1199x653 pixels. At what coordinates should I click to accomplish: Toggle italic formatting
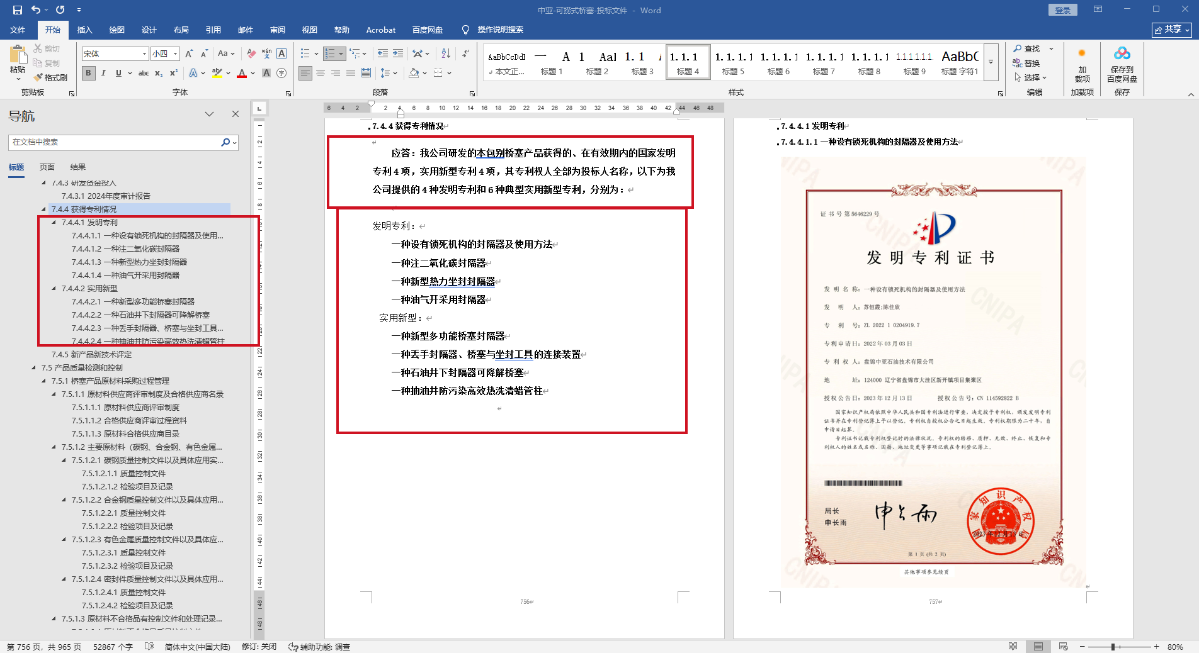point(103,73)
